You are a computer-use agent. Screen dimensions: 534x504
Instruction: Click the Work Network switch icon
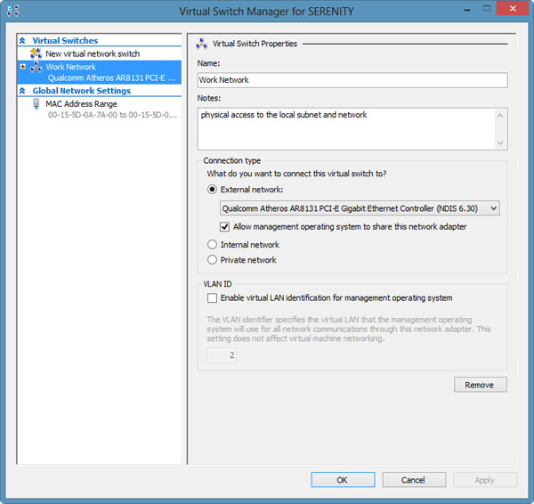[x=36, y=67]
